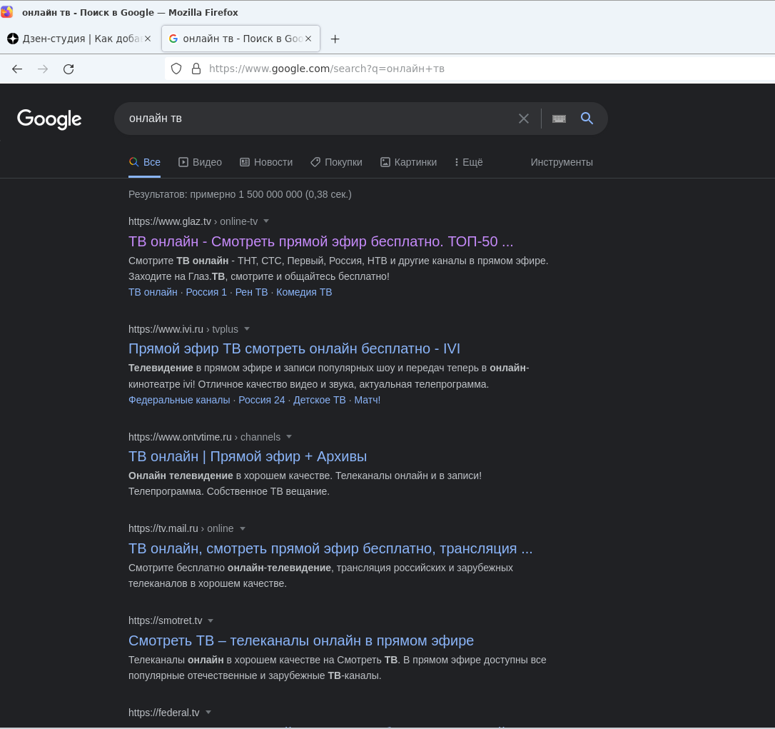The height and width of the screenshot is (729, 775).
Task: Switch to the Дзен-студия tab
Action: pos(79,39)
